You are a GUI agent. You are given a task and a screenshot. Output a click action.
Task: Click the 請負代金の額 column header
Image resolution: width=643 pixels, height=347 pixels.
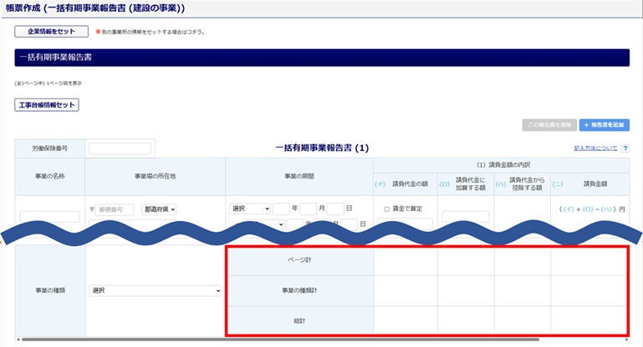410,184
